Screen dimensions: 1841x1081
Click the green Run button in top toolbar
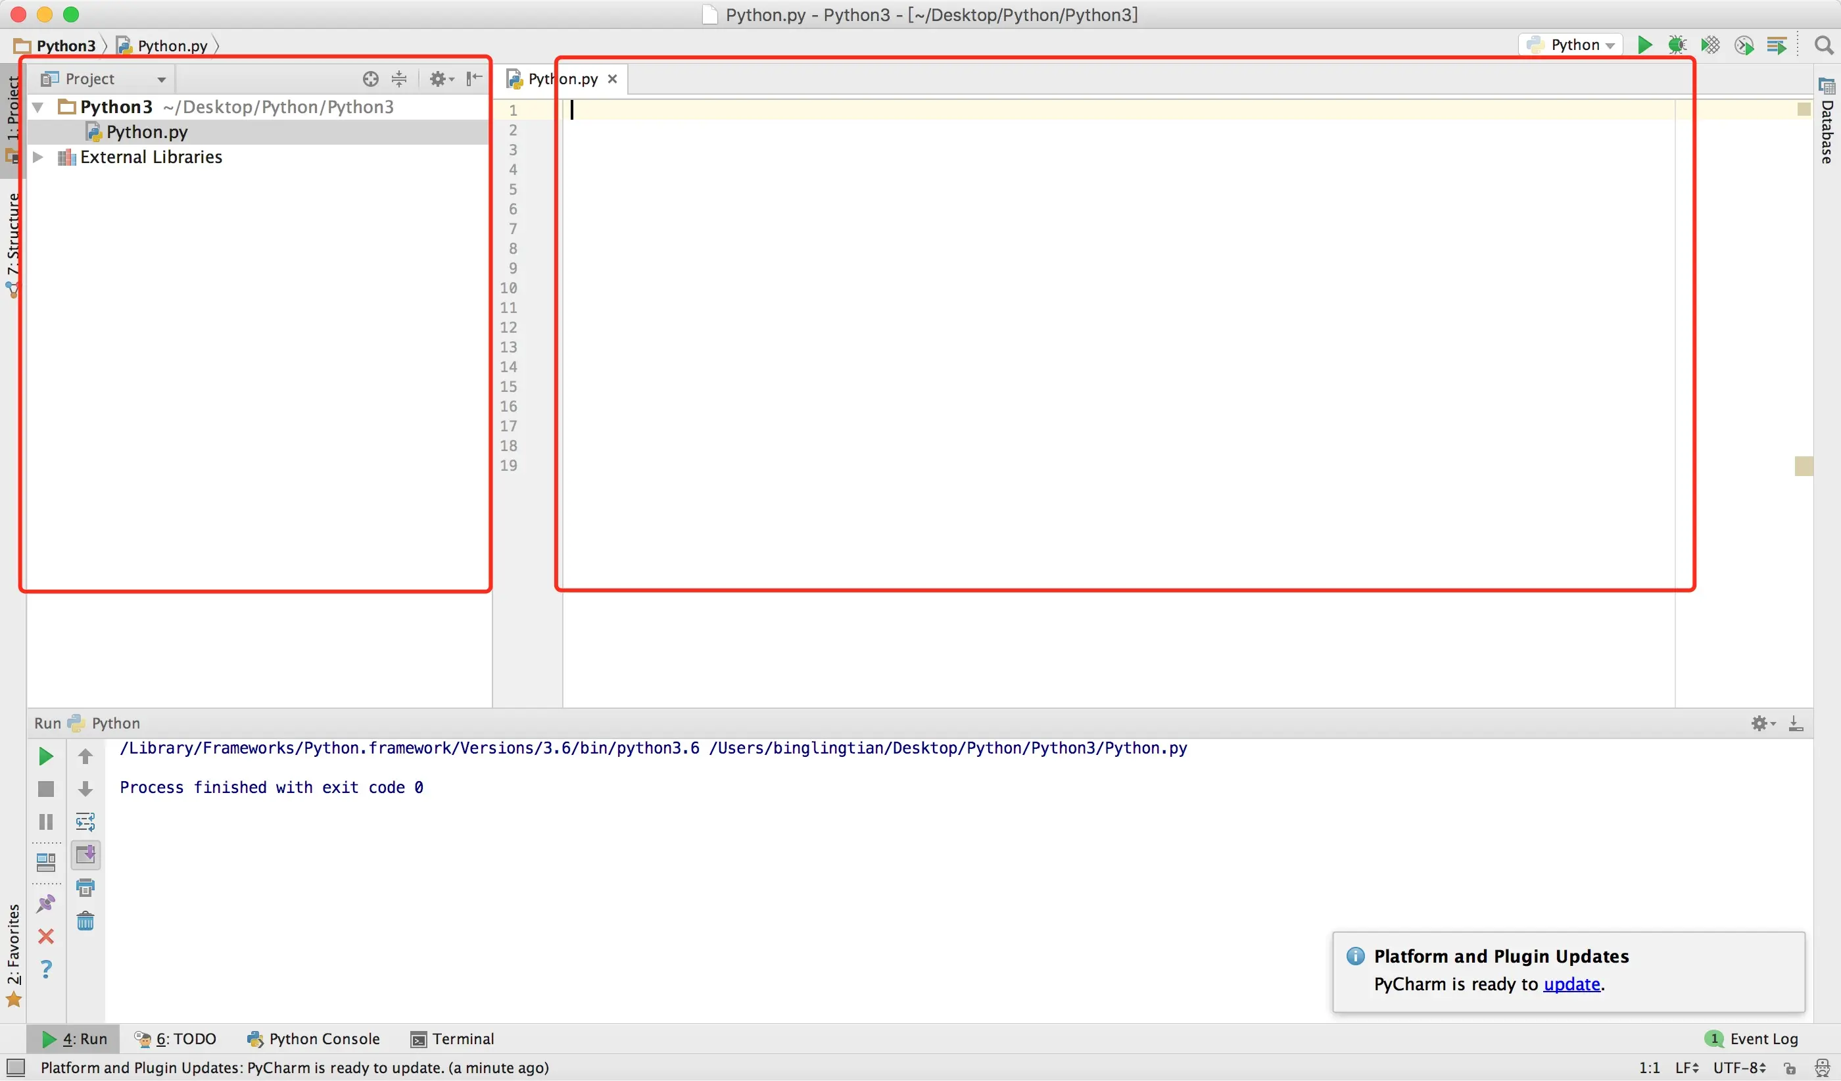click(1644, 45)
